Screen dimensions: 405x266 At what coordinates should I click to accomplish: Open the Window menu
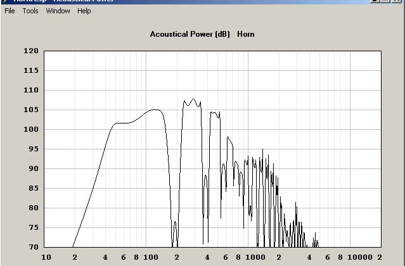click(x=58, y=11)
